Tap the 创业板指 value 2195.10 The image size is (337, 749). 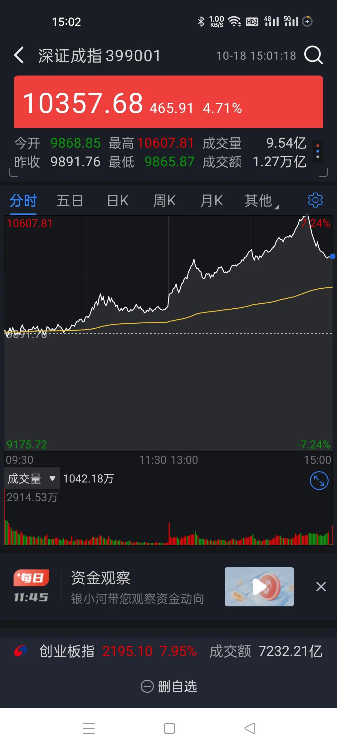click(x=127, y=651)
